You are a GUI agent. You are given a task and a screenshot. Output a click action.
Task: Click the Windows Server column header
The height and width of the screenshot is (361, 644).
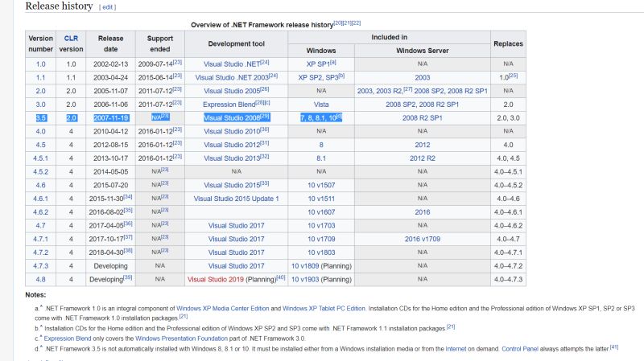click(422, 51)
